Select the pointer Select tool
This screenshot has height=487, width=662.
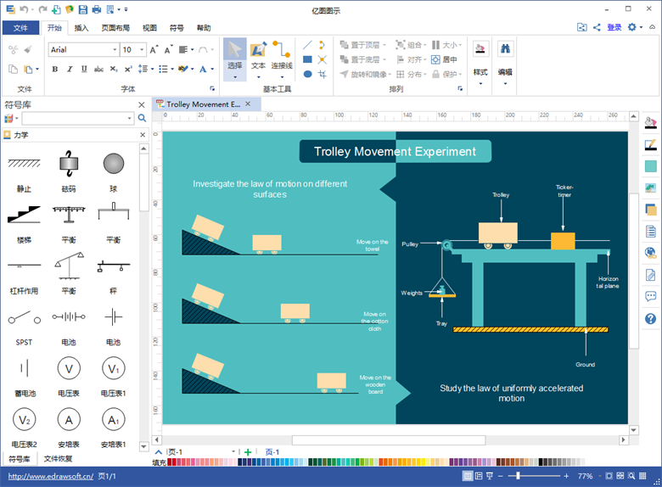pyautogui.click(x=235, y=59)
